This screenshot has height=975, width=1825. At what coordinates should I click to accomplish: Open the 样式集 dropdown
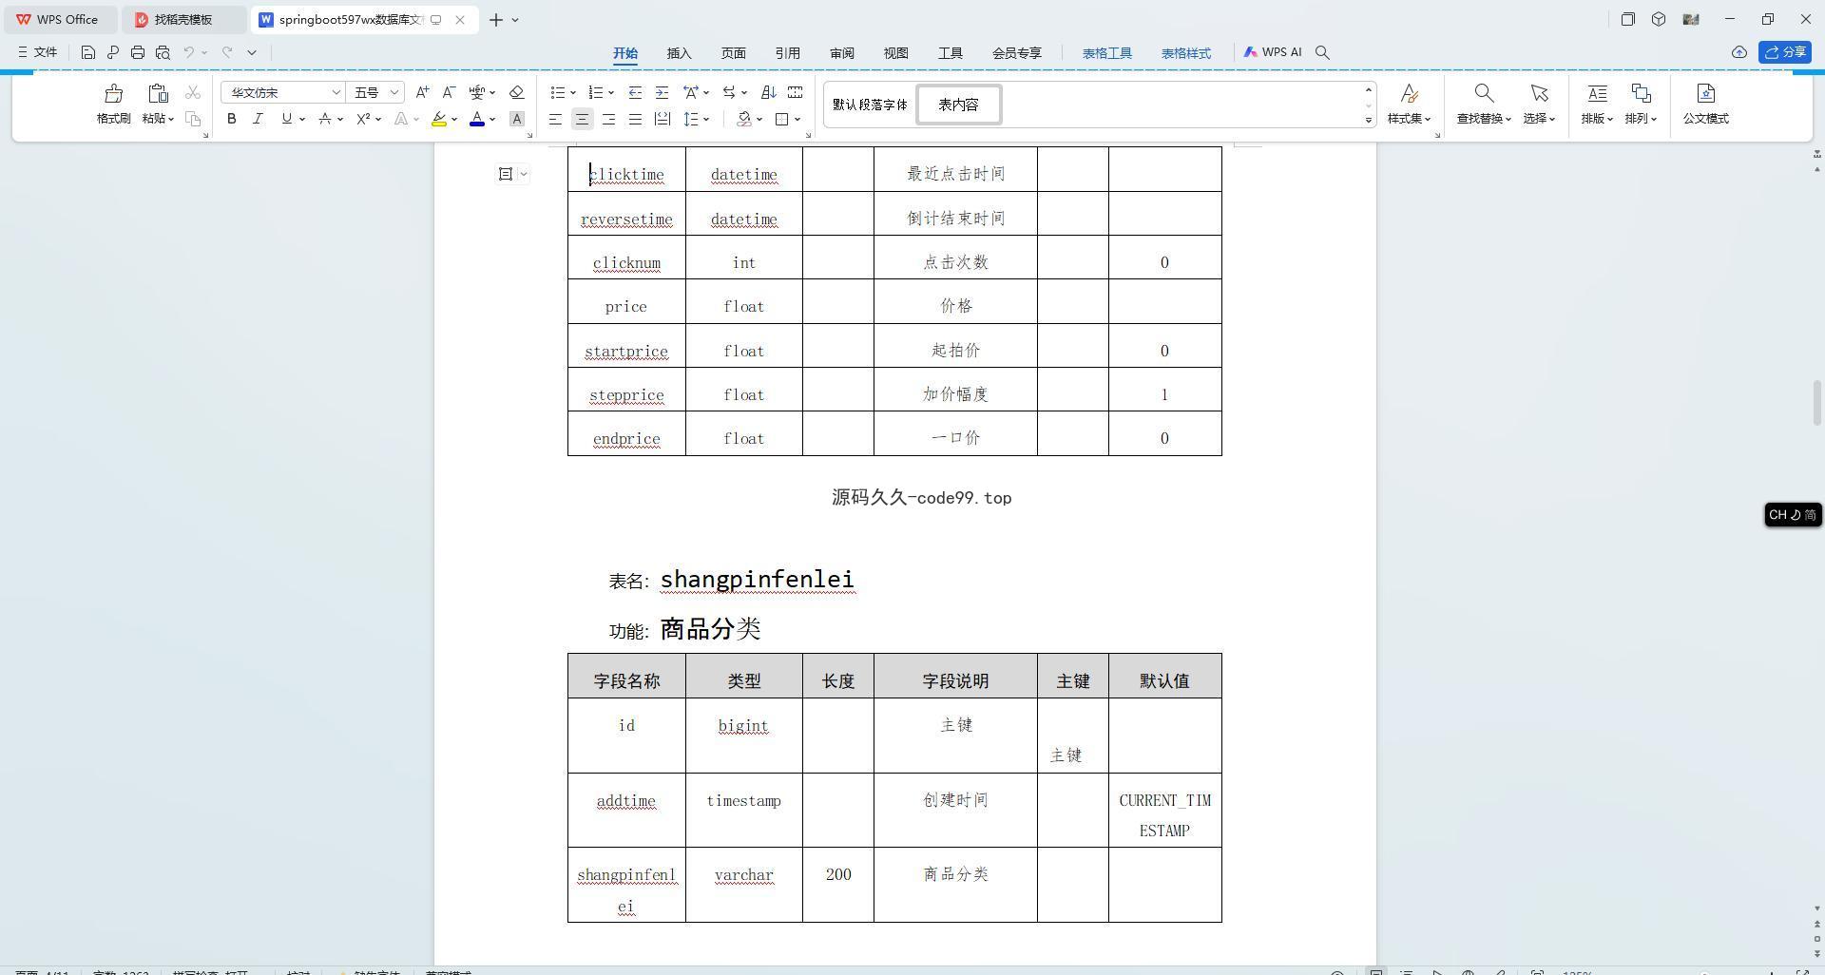[x=1409, y=118]
